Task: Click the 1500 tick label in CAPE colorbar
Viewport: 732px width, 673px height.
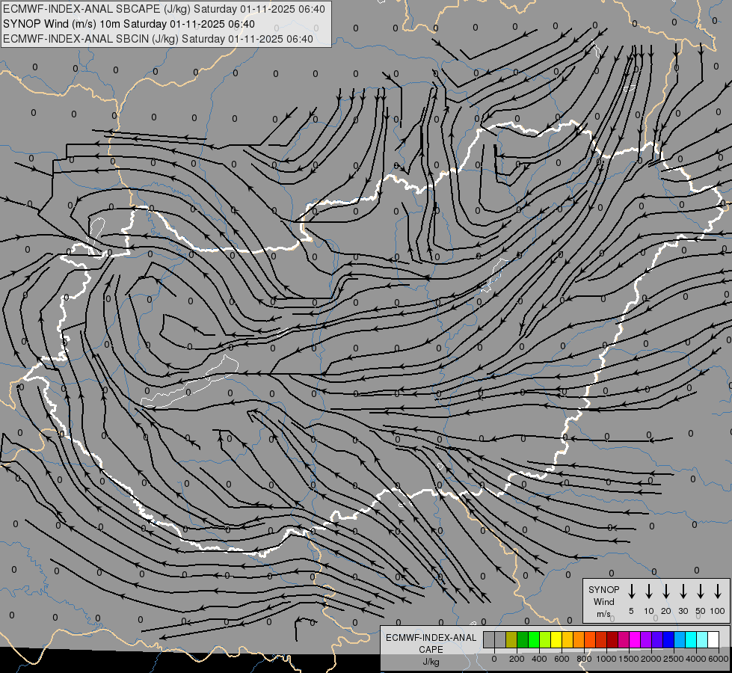Action: (629, 659)
